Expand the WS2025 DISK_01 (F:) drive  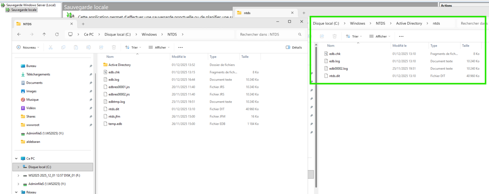click(x=18, y=175)
